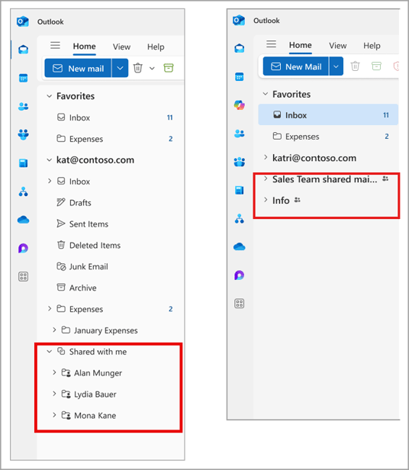
Task: Collapse the kat@contoso.com account
Action: 49,160
